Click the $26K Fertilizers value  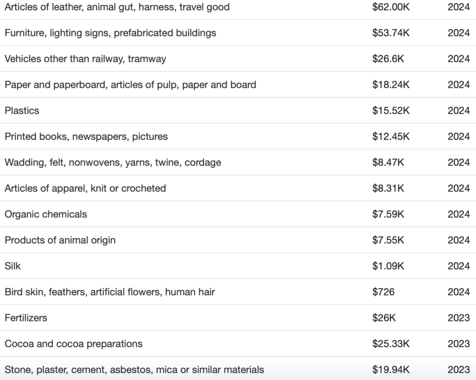384,318
